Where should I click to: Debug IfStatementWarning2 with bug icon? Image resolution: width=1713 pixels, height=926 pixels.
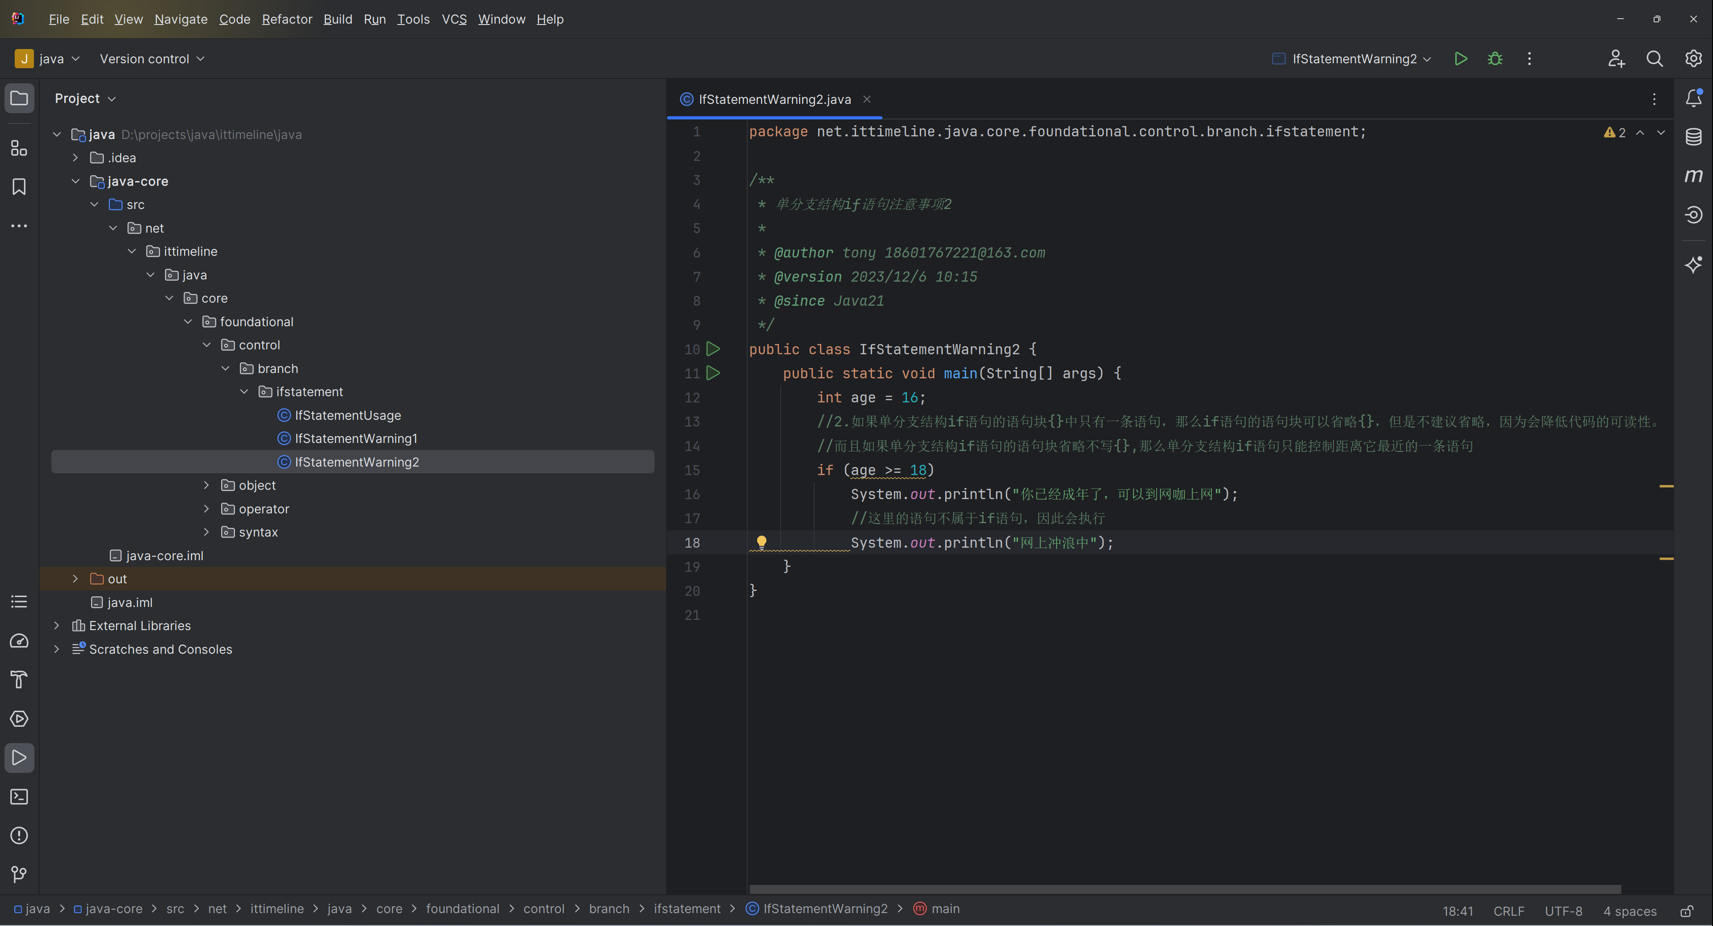click(x=1495, y=58)
